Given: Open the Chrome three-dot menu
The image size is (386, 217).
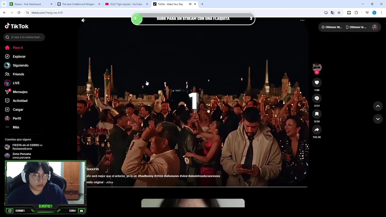Looking at the screenshot, I should 381,13.
